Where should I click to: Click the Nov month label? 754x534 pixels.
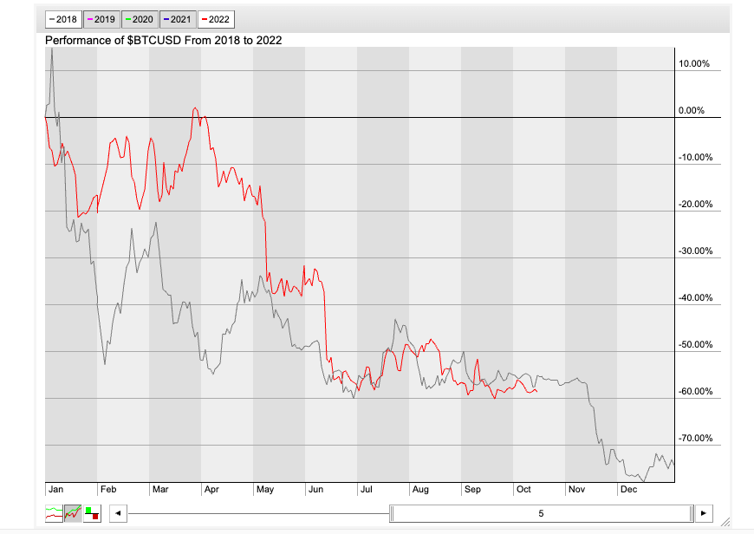tap(576, 489)
